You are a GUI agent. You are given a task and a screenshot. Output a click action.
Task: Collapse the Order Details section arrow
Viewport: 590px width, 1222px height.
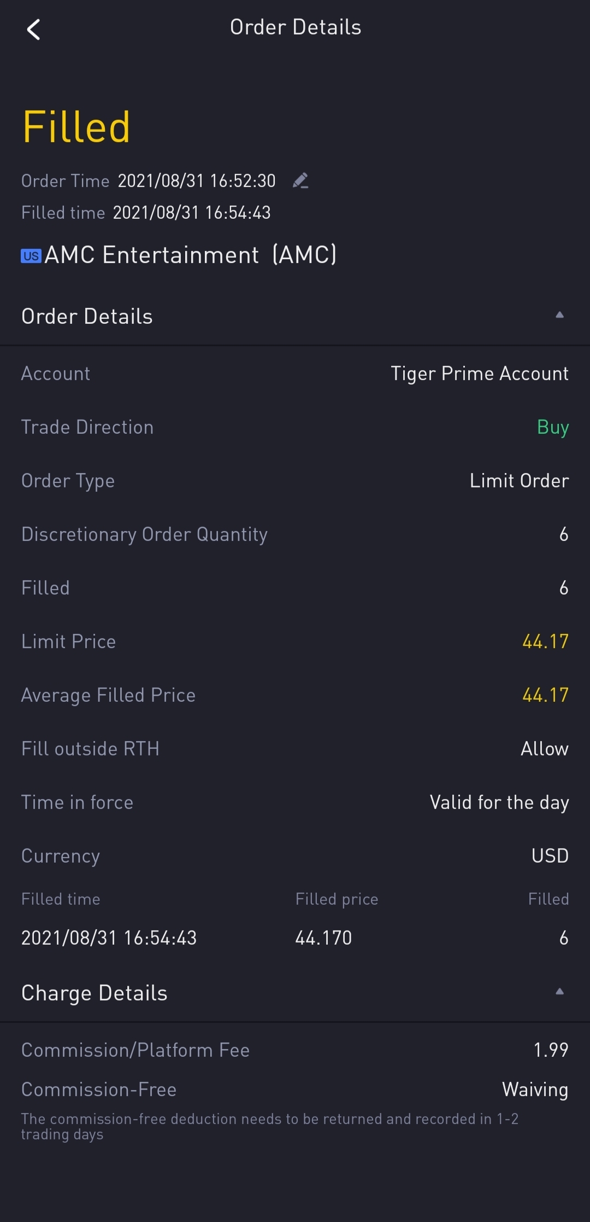click(559, 315)
